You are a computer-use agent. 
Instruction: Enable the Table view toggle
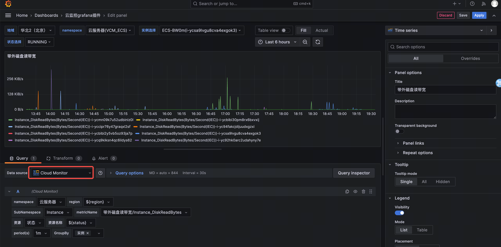(286, 30)
